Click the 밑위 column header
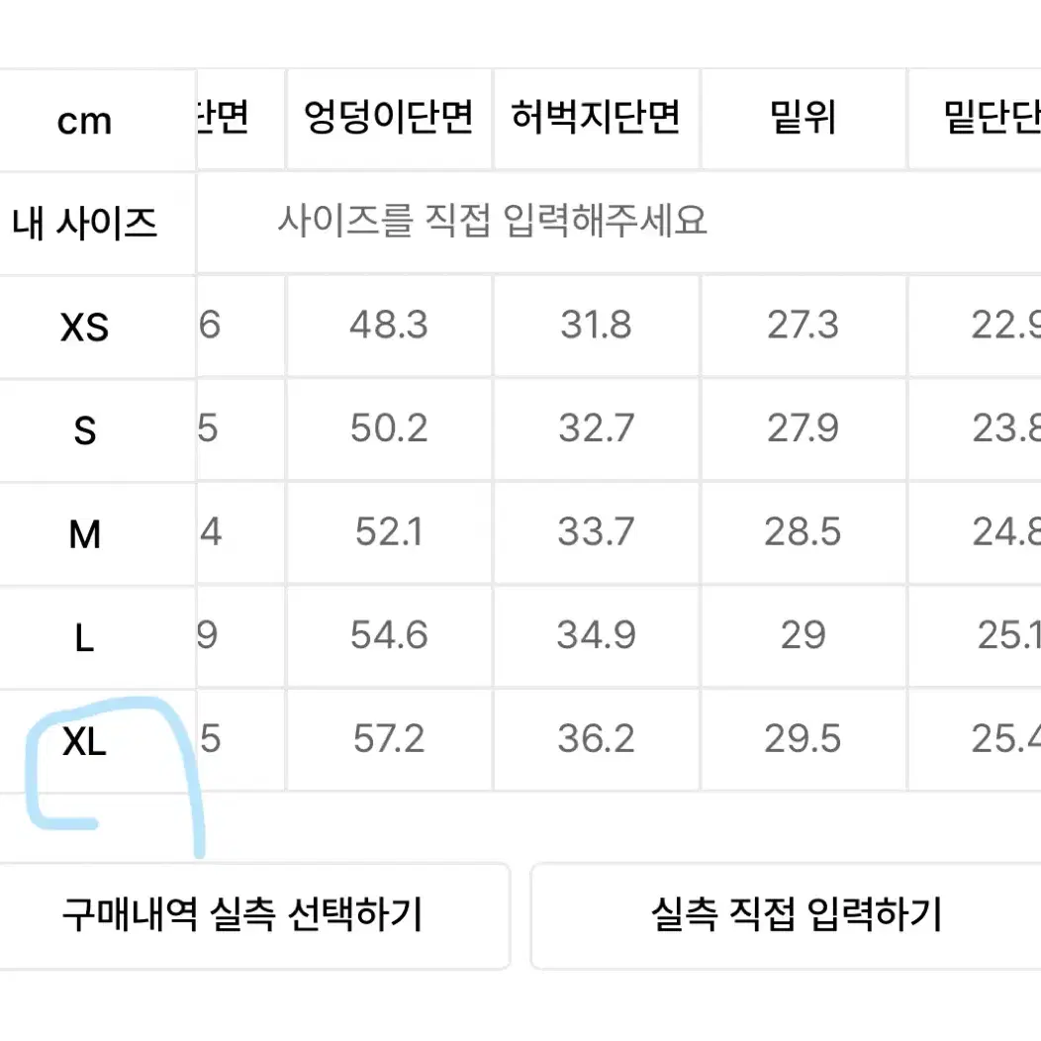The image size is (1041, 1041). (804, 118)
